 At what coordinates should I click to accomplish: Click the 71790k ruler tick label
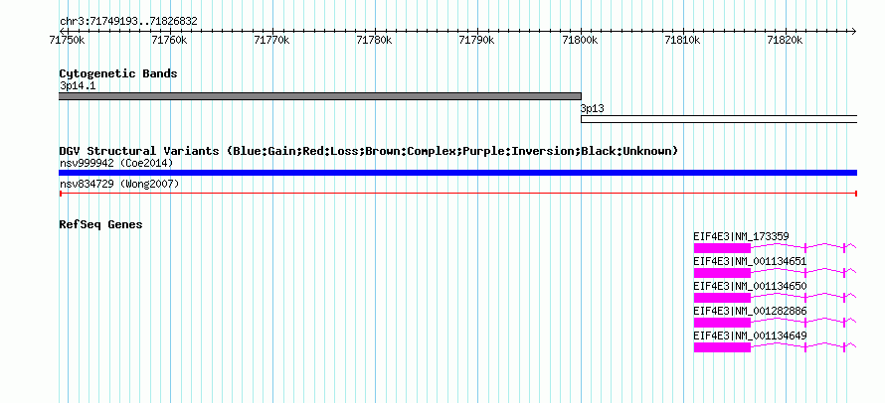click(477, 40)
